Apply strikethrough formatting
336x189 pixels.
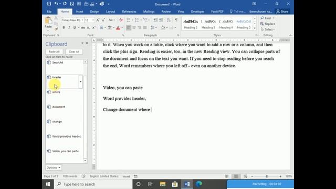click(x=83, y=28)
